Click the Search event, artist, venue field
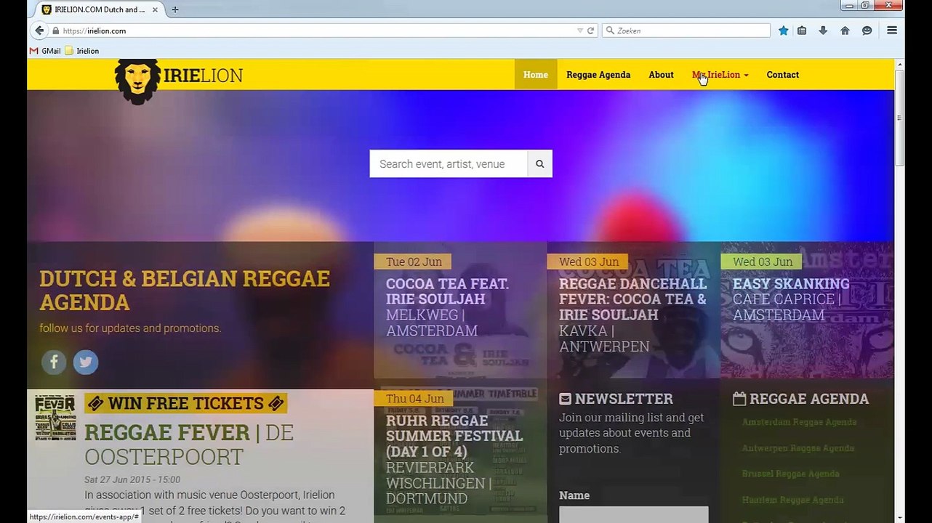 tap(448, 164)
